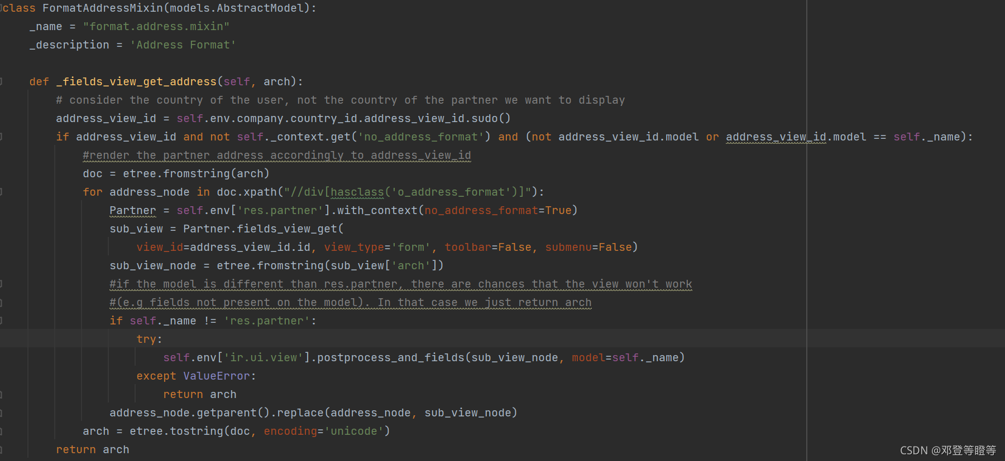Collapse the fold marker beside for address_node loop
This screenshot has width=1005, height=461.
(2, 192)
